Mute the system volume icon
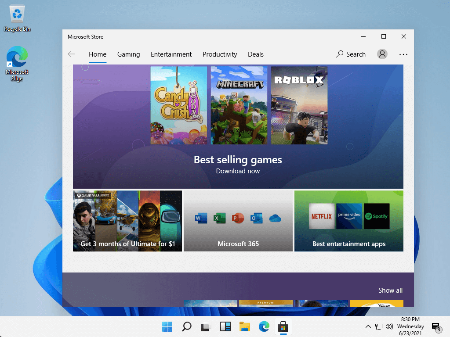 pos(390,326)
